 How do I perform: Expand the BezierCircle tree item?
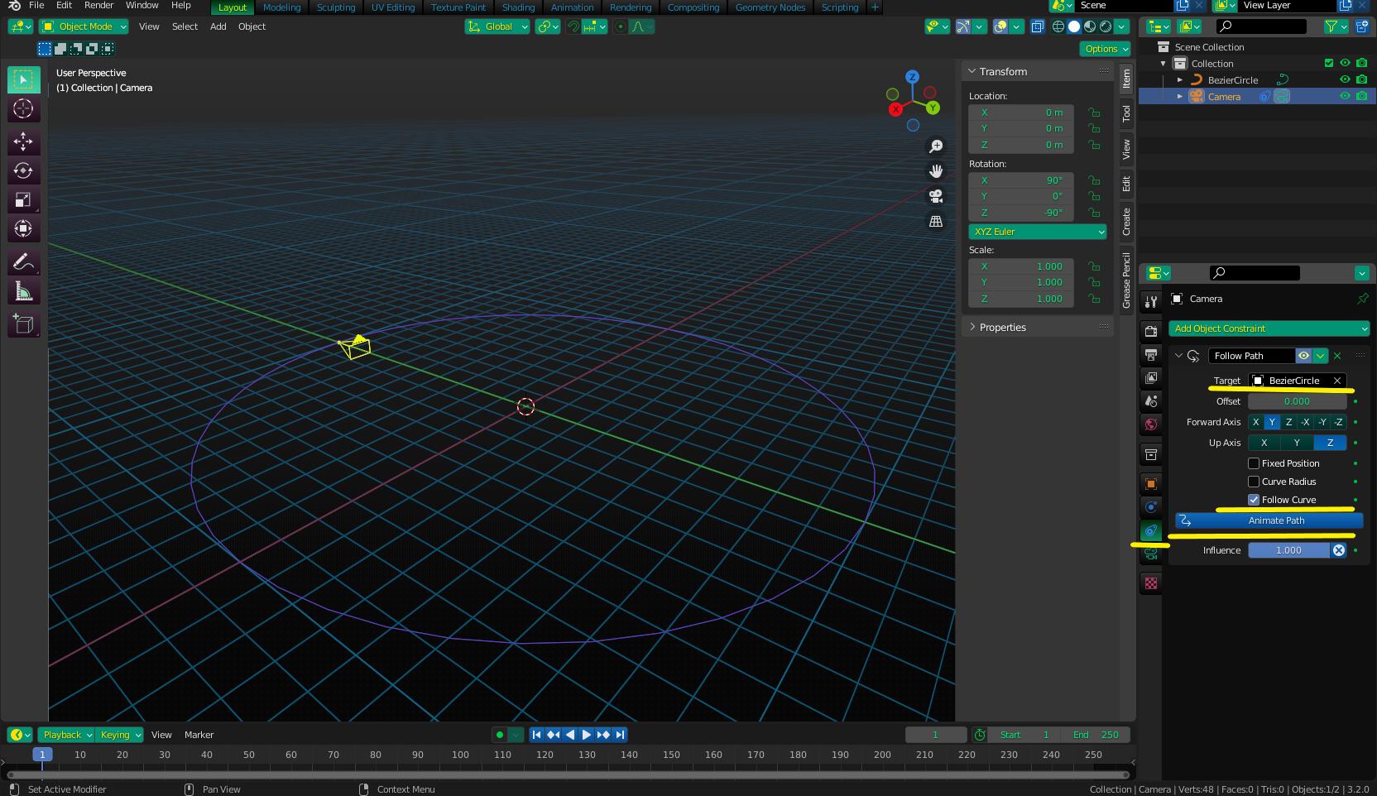1180,80
